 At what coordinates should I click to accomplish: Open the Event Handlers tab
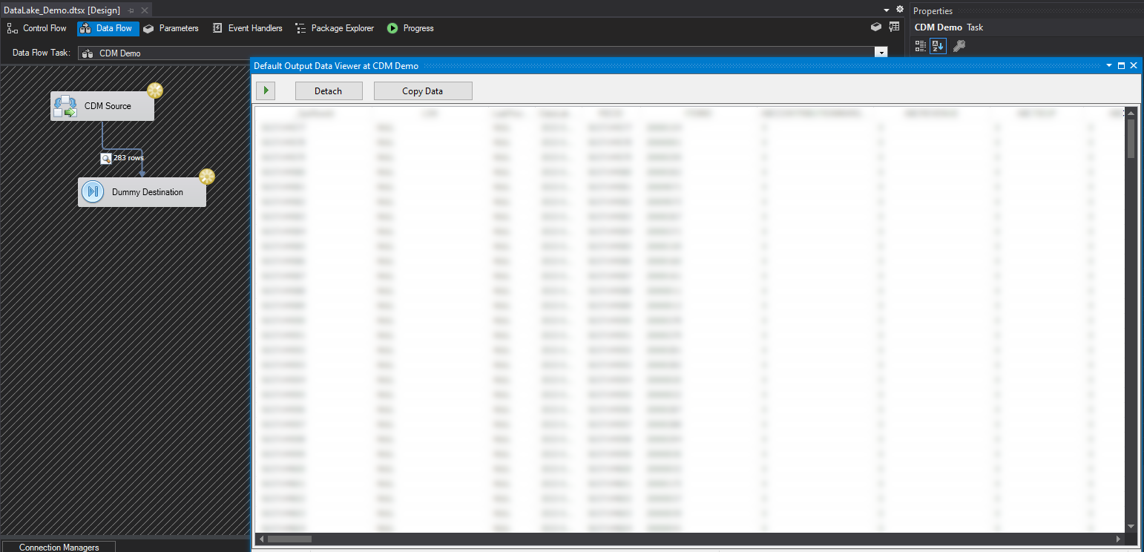click(x=247, y=28)
